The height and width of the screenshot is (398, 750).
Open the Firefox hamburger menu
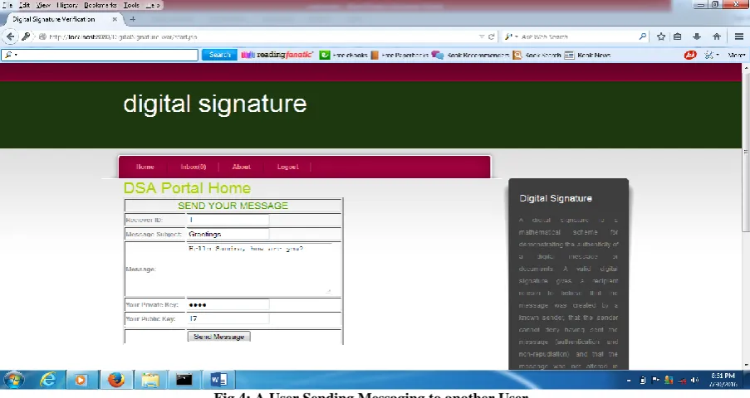coord(739,36)
